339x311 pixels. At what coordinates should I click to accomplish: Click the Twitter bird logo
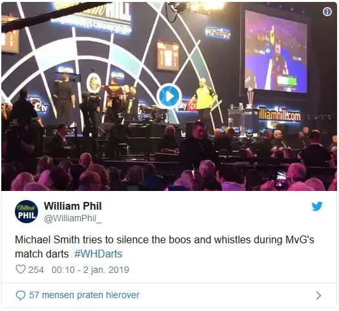pos(317,206)
